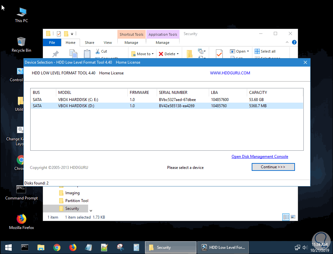The image size is (333, 254).
Task: Click the MODEL column header
Action: [x=92, y=93]
